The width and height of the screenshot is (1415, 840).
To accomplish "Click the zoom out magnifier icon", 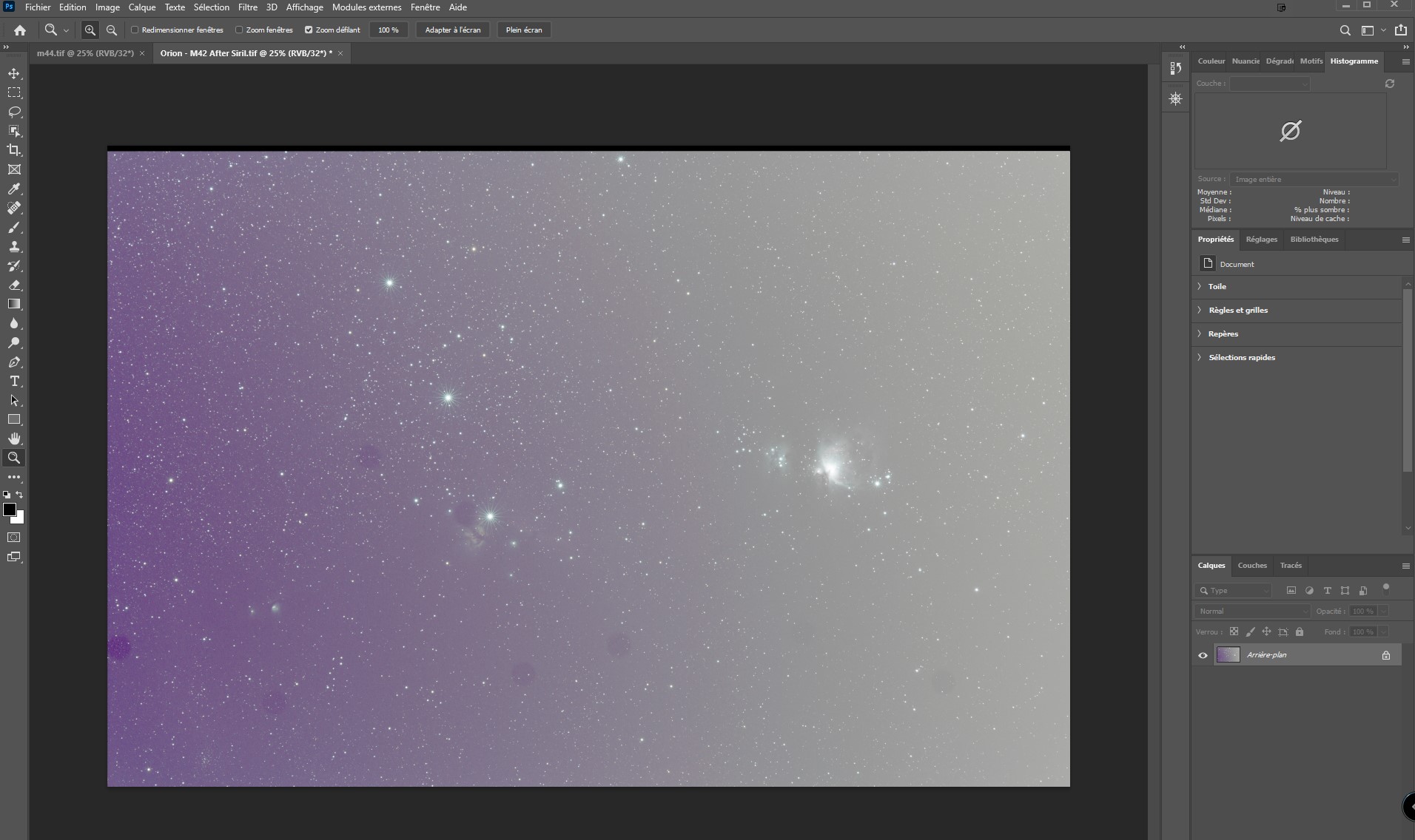I will pyautogui.click(x=112, y=30).
